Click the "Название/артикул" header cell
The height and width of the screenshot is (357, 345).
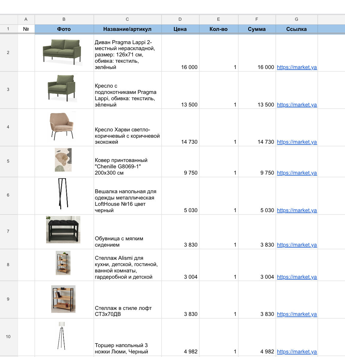(128, 29)
